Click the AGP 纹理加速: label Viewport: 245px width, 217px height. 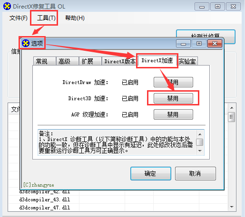90,114
